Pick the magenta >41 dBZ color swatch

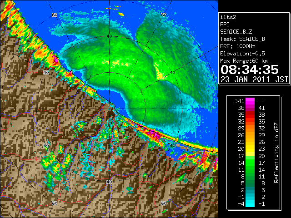click(x=250, y=101)
